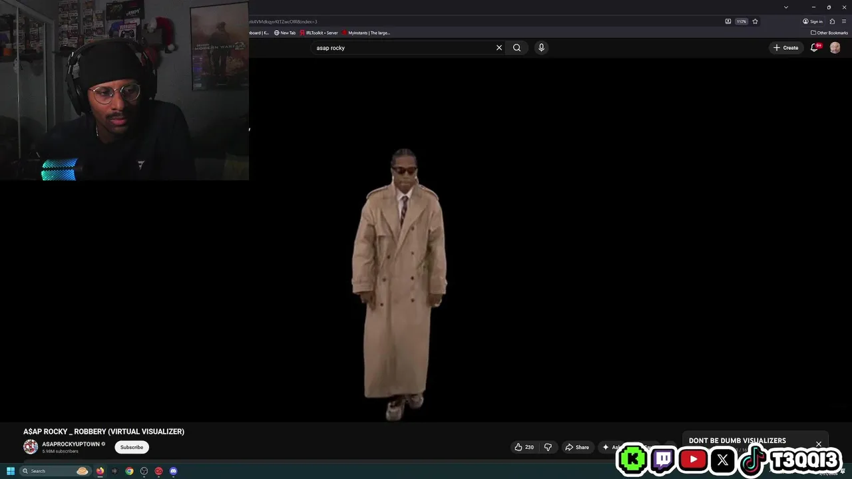Click the 110% zoom level indicator
This screenshot has height=479, width=852.
click(x=742, y=21)
